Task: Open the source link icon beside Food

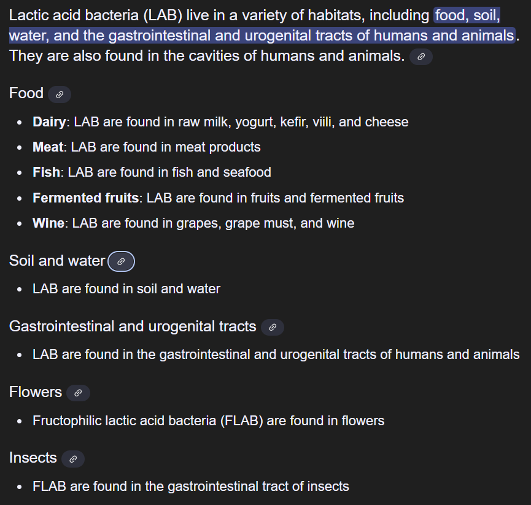Action: [x=60, y=94]
